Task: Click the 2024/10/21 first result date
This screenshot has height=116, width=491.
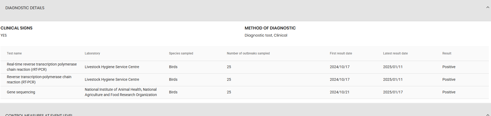Action: click(x=340, y=92)
